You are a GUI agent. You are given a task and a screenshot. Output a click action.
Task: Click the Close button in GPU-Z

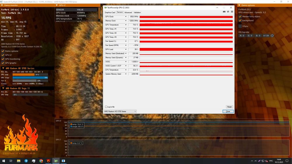(x=228, y=112)
